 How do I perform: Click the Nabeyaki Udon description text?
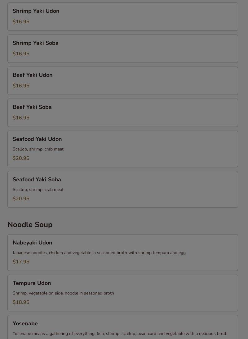99,253
